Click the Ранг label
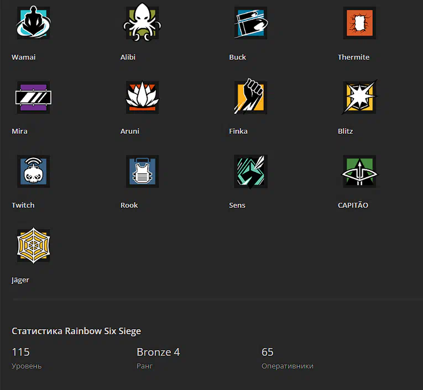The height and width of the screenshot is (390, 423). [145, 366]
